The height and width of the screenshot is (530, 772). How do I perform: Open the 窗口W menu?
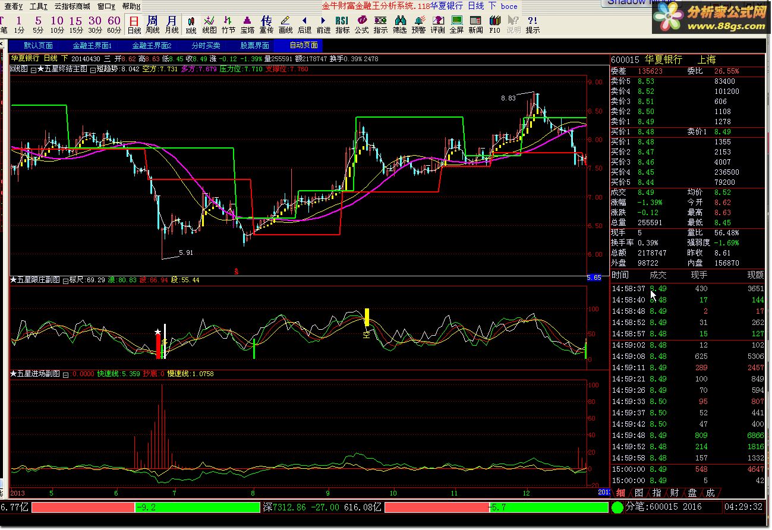107,7
